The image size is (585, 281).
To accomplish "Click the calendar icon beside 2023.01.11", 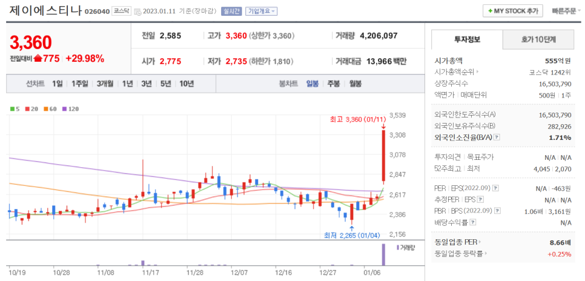I will (x=137, y=12).
